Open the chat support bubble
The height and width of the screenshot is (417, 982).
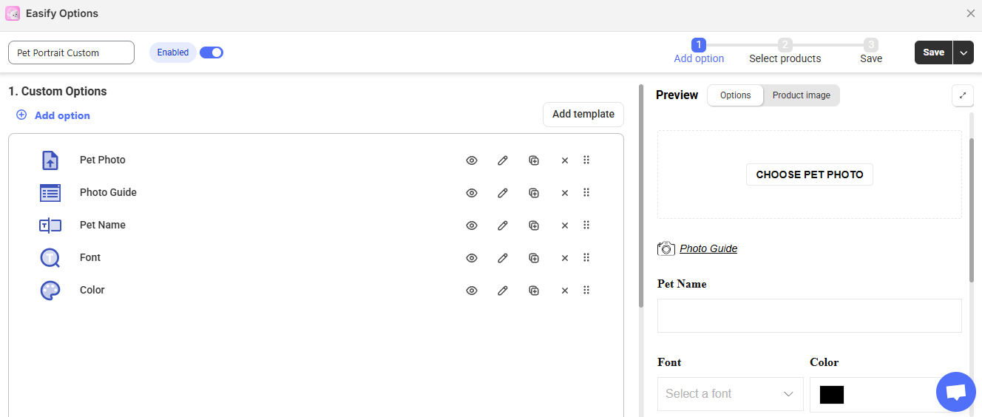click(955, 392)
